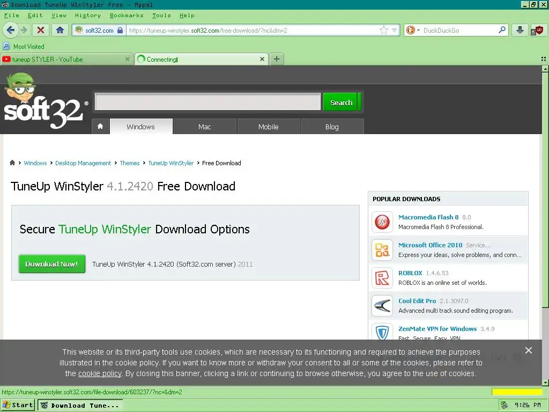Click the system tray icon near clock

(504, 405)
